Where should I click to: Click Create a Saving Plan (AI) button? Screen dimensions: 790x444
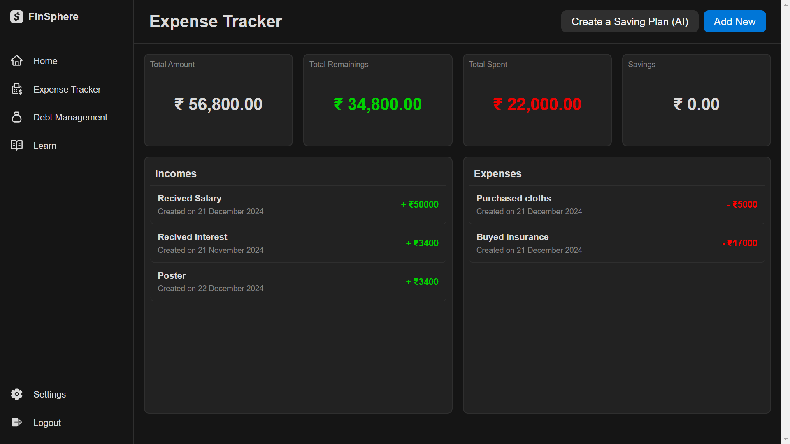630,21
